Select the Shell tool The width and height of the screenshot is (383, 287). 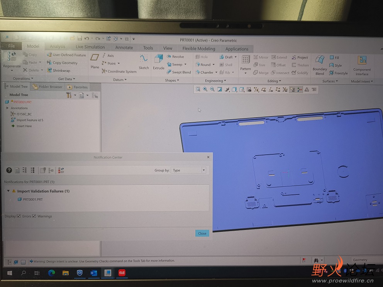(226, 65)
